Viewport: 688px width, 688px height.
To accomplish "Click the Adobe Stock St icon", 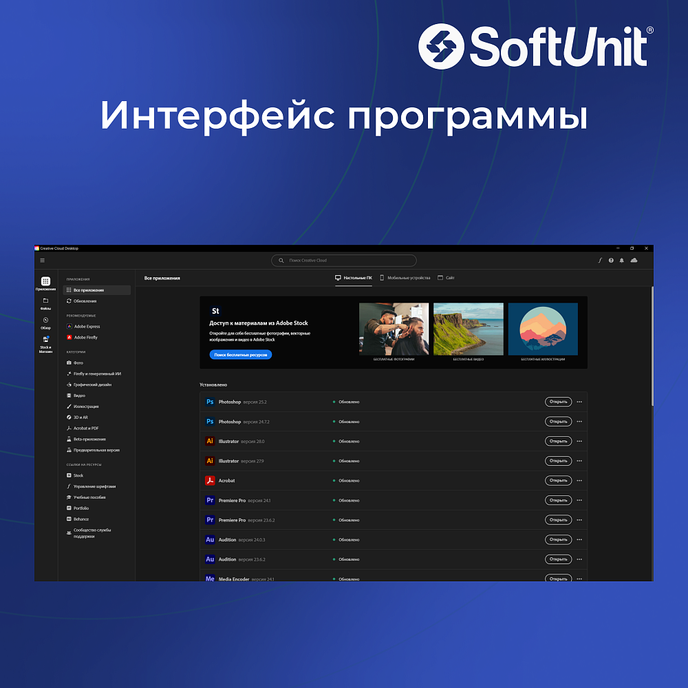I will (215, 311).
